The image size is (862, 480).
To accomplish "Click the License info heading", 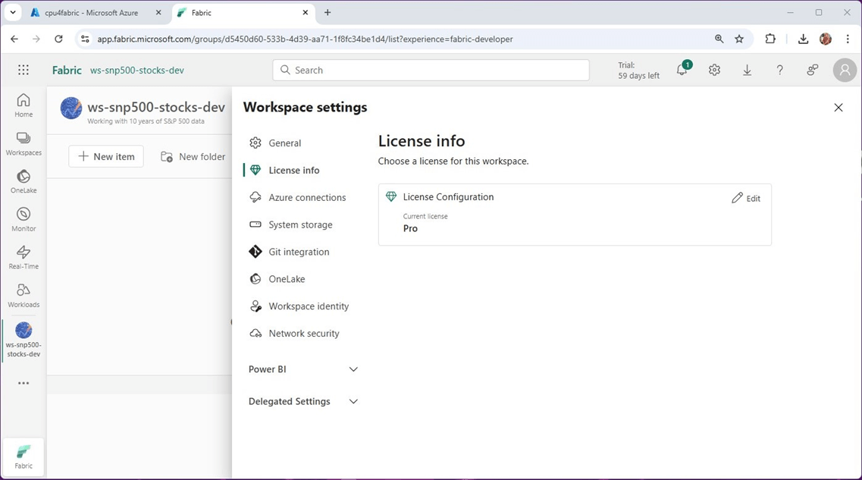I will coord(421,141).
